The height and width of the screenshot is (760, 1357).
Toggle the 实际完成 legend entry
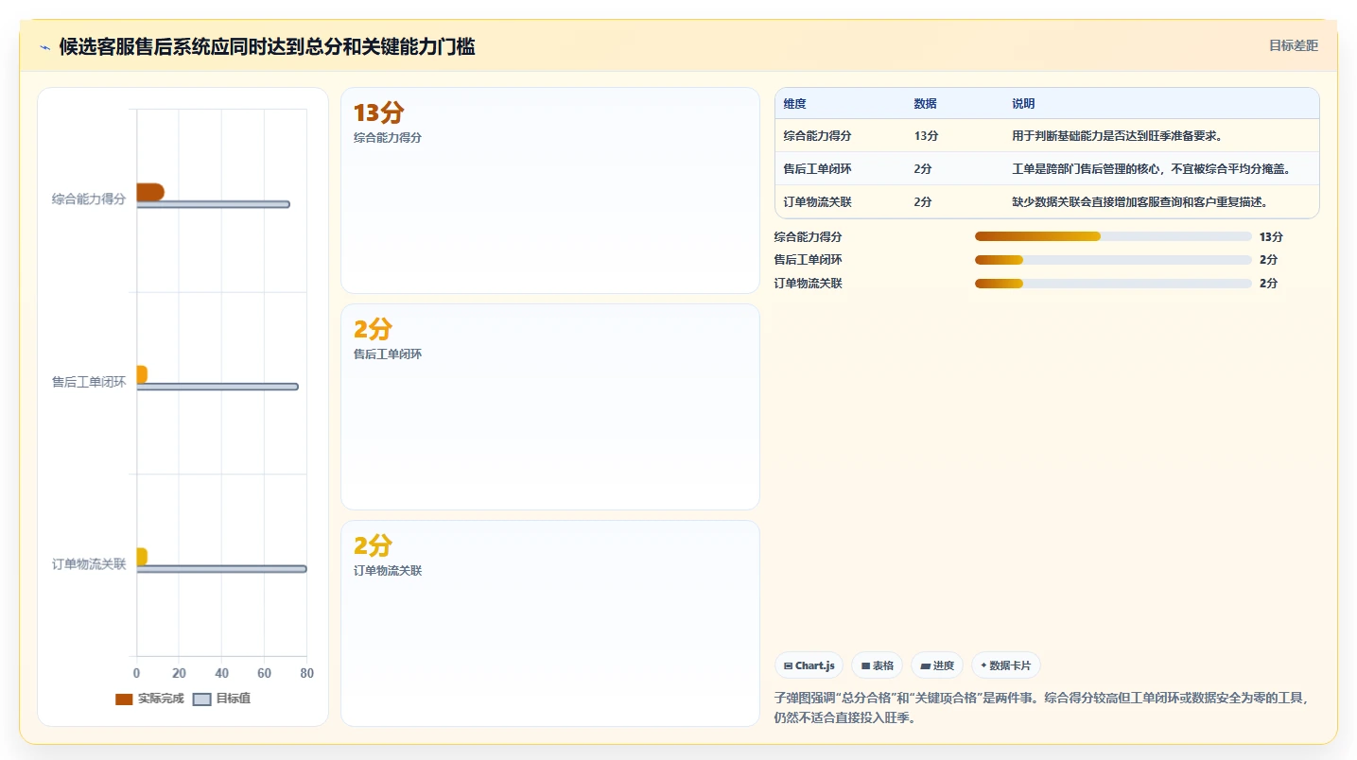point(149,699)
